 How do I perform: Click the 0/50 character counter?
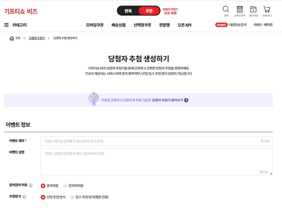tap(264, 172)
